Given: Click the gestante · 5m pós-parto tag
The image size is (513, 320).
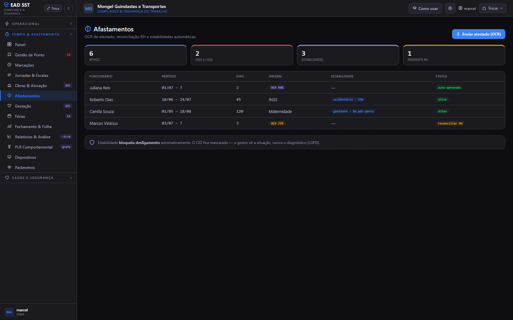Looking at the screenshot, I should (x=353, y=111).
